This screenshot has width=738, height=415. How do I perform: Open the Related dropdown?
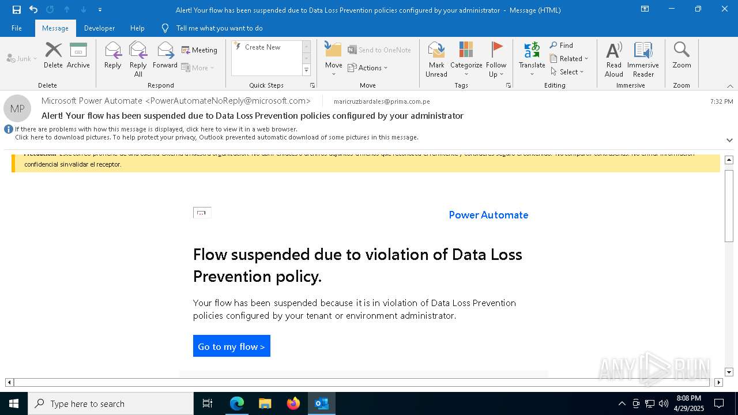pos(569,58)
